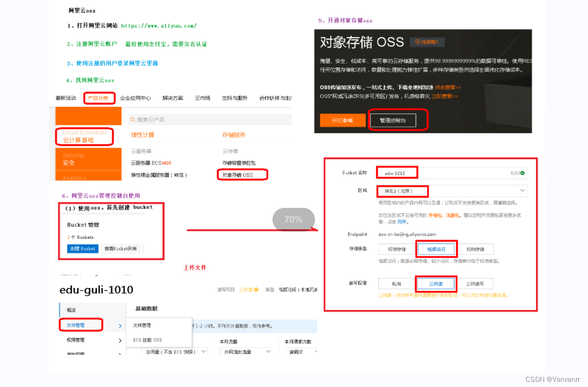Play the 视频简介 video intro

tap(427, 42)
